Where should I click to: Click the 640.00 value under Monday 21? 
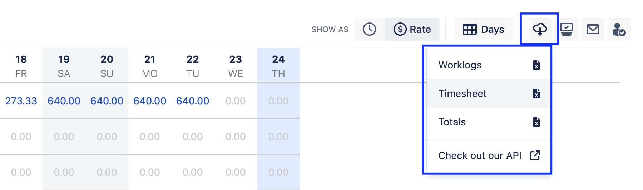[150, 101]
